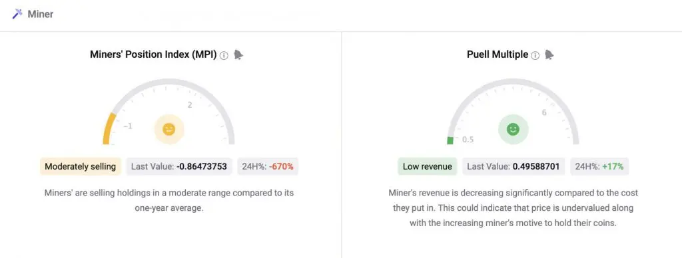Set alert with Puell Multiple bell icon
682x258 pixels.
coord(549,55)
